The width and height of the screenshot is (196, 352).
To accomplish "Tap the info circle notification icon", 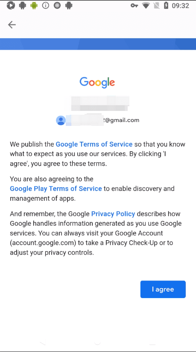I will tap(45, 6).
